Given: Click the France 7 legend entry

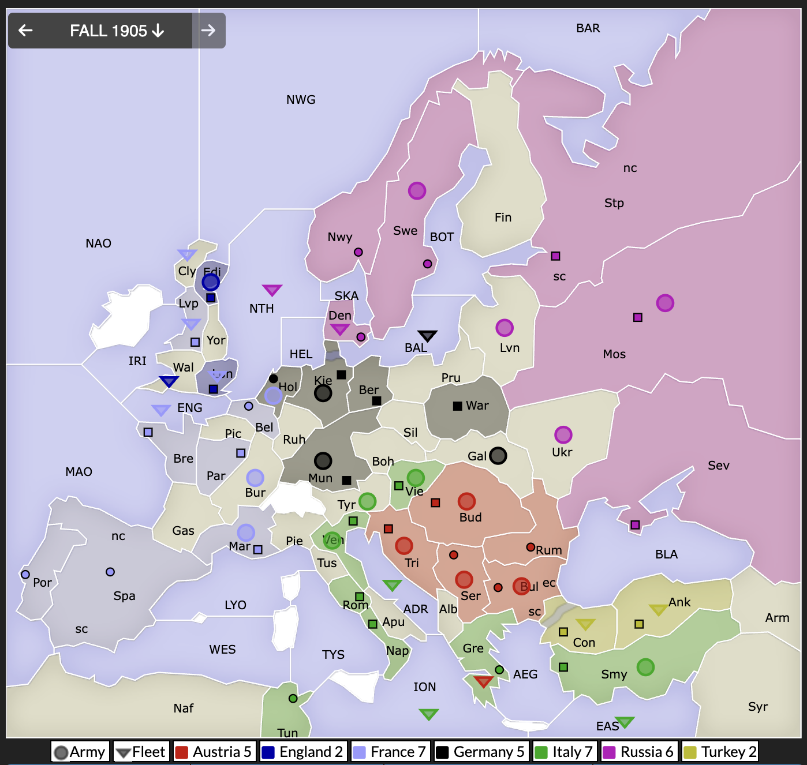Looking at the screenshot, I should coord(390,752).
